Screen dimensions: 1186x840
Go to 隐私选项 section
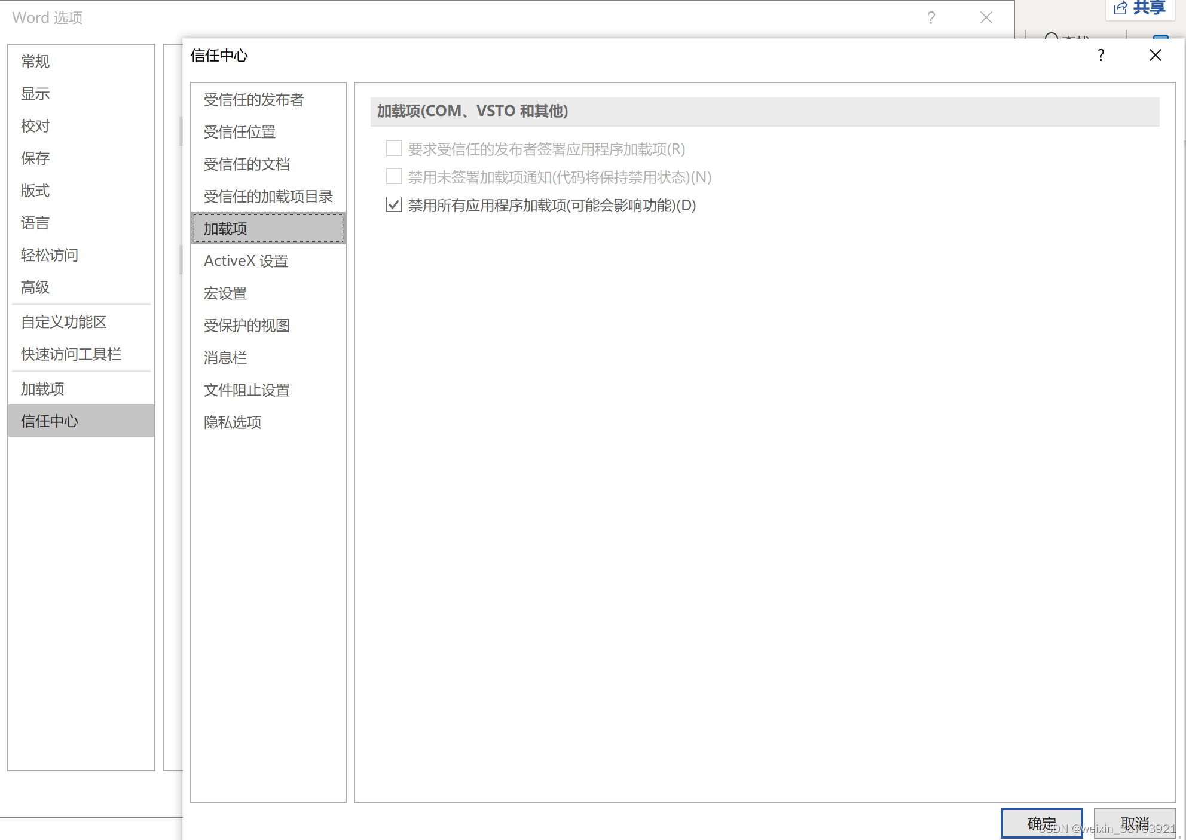[232, 422]
